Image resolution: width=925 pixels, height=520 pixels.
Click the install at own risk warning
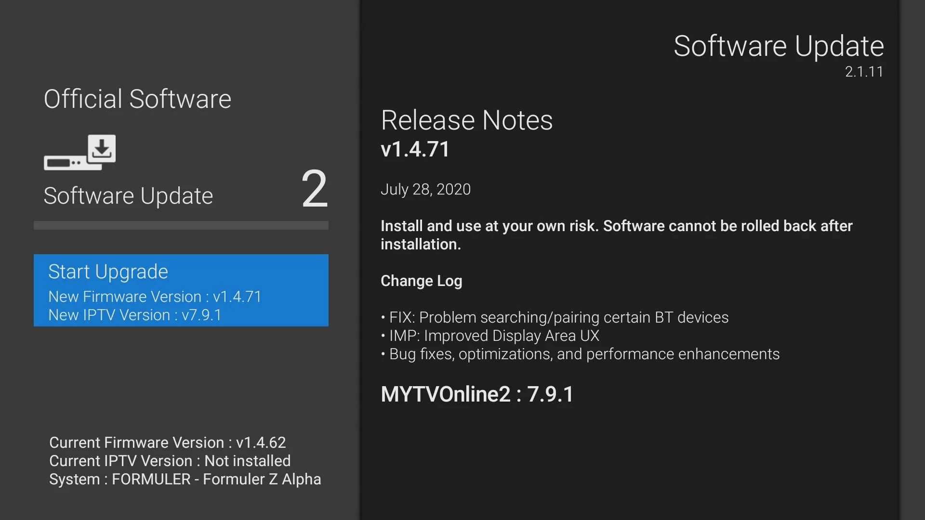616,235
